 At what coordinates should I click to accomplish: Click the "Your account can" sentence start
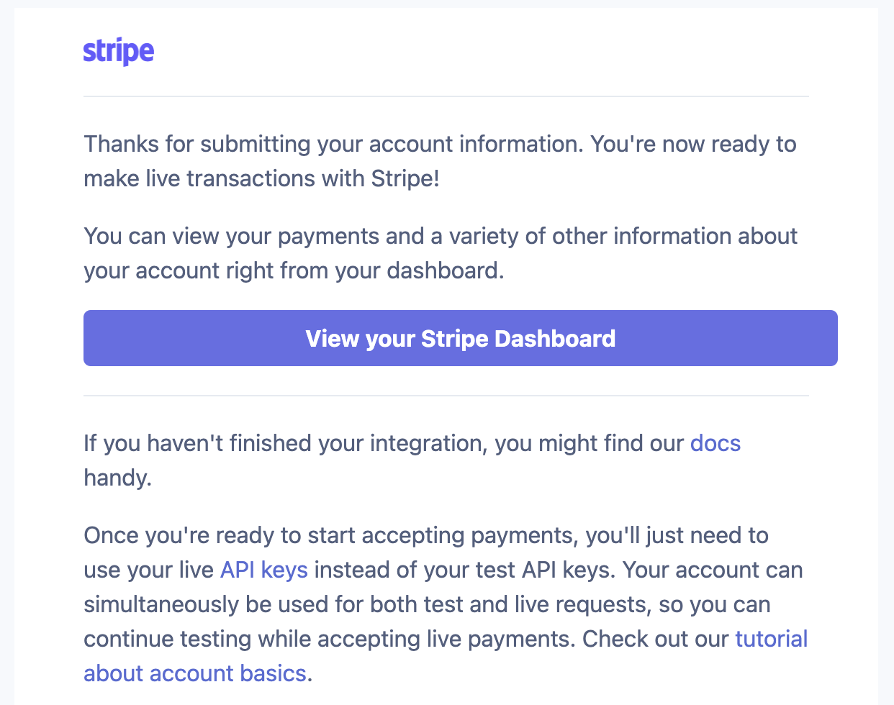[x=713, y=570]
